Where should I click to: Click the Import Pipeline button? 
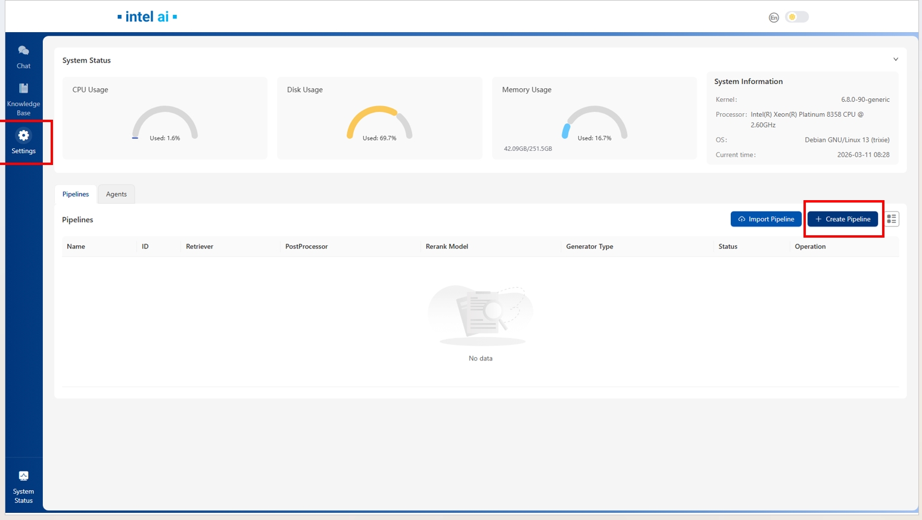click(766, 219)
